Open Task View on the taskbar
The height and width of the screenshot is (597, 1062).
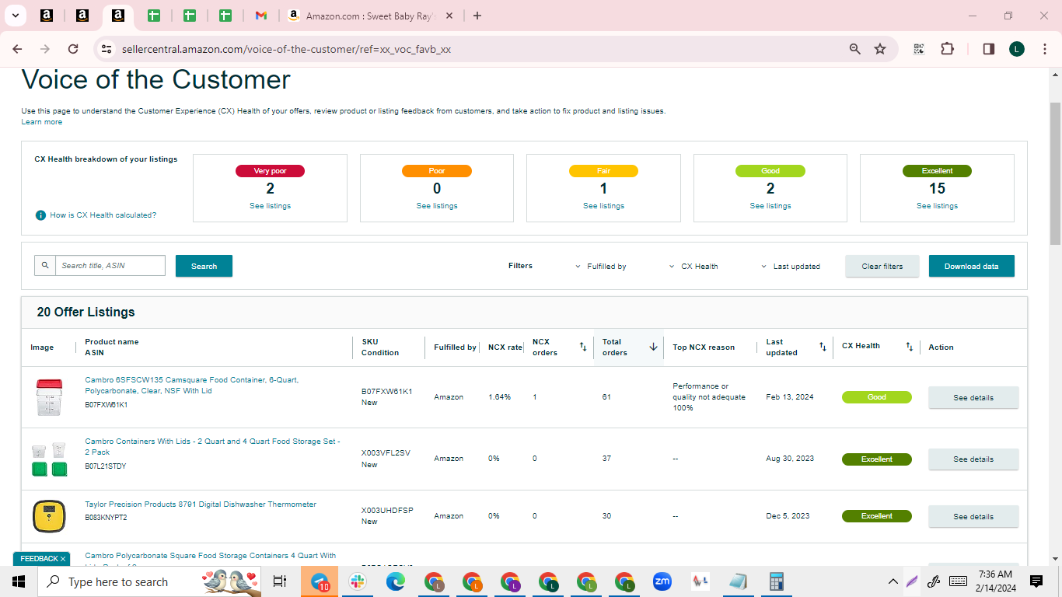pos(280,581)
